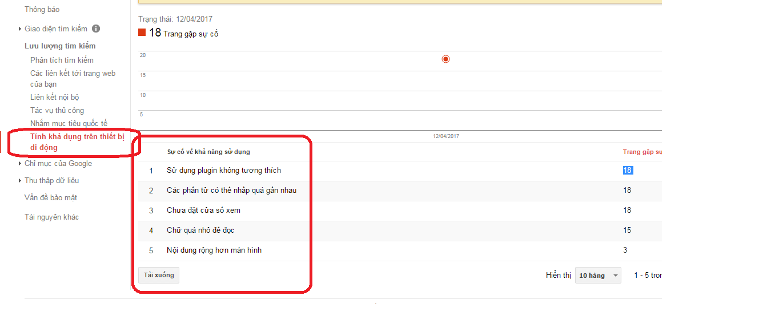Expand the Thu thập dữ liệu section
775x332 pixels.
pyautogui.click(x=21, y=181)
